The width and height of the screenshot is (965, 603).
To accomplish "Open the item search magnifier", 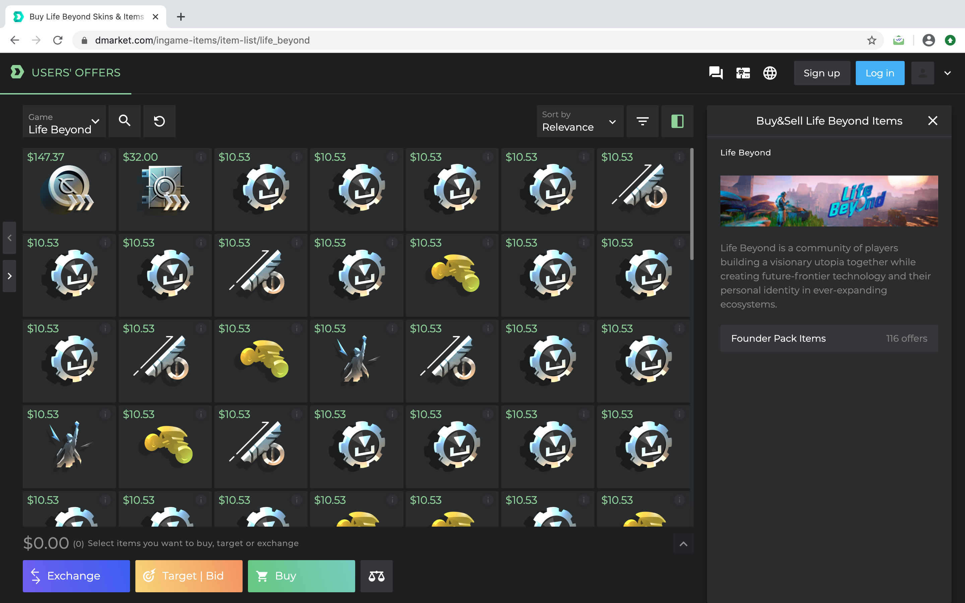I will tap(124, 121).
